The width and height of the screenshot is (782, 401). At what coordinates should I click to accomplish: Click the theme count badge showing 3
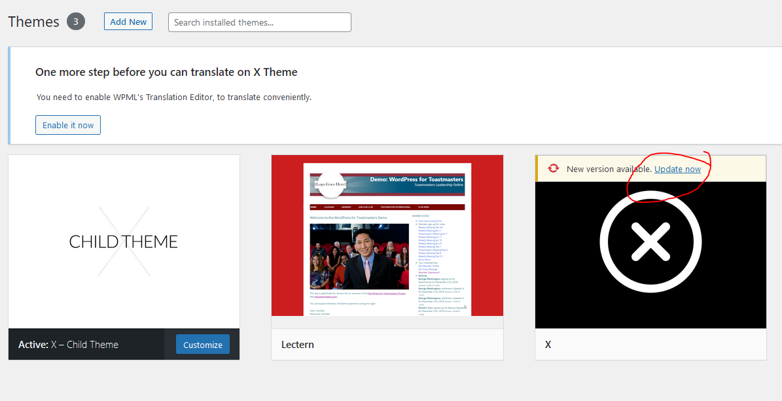(x=76, y=22)
